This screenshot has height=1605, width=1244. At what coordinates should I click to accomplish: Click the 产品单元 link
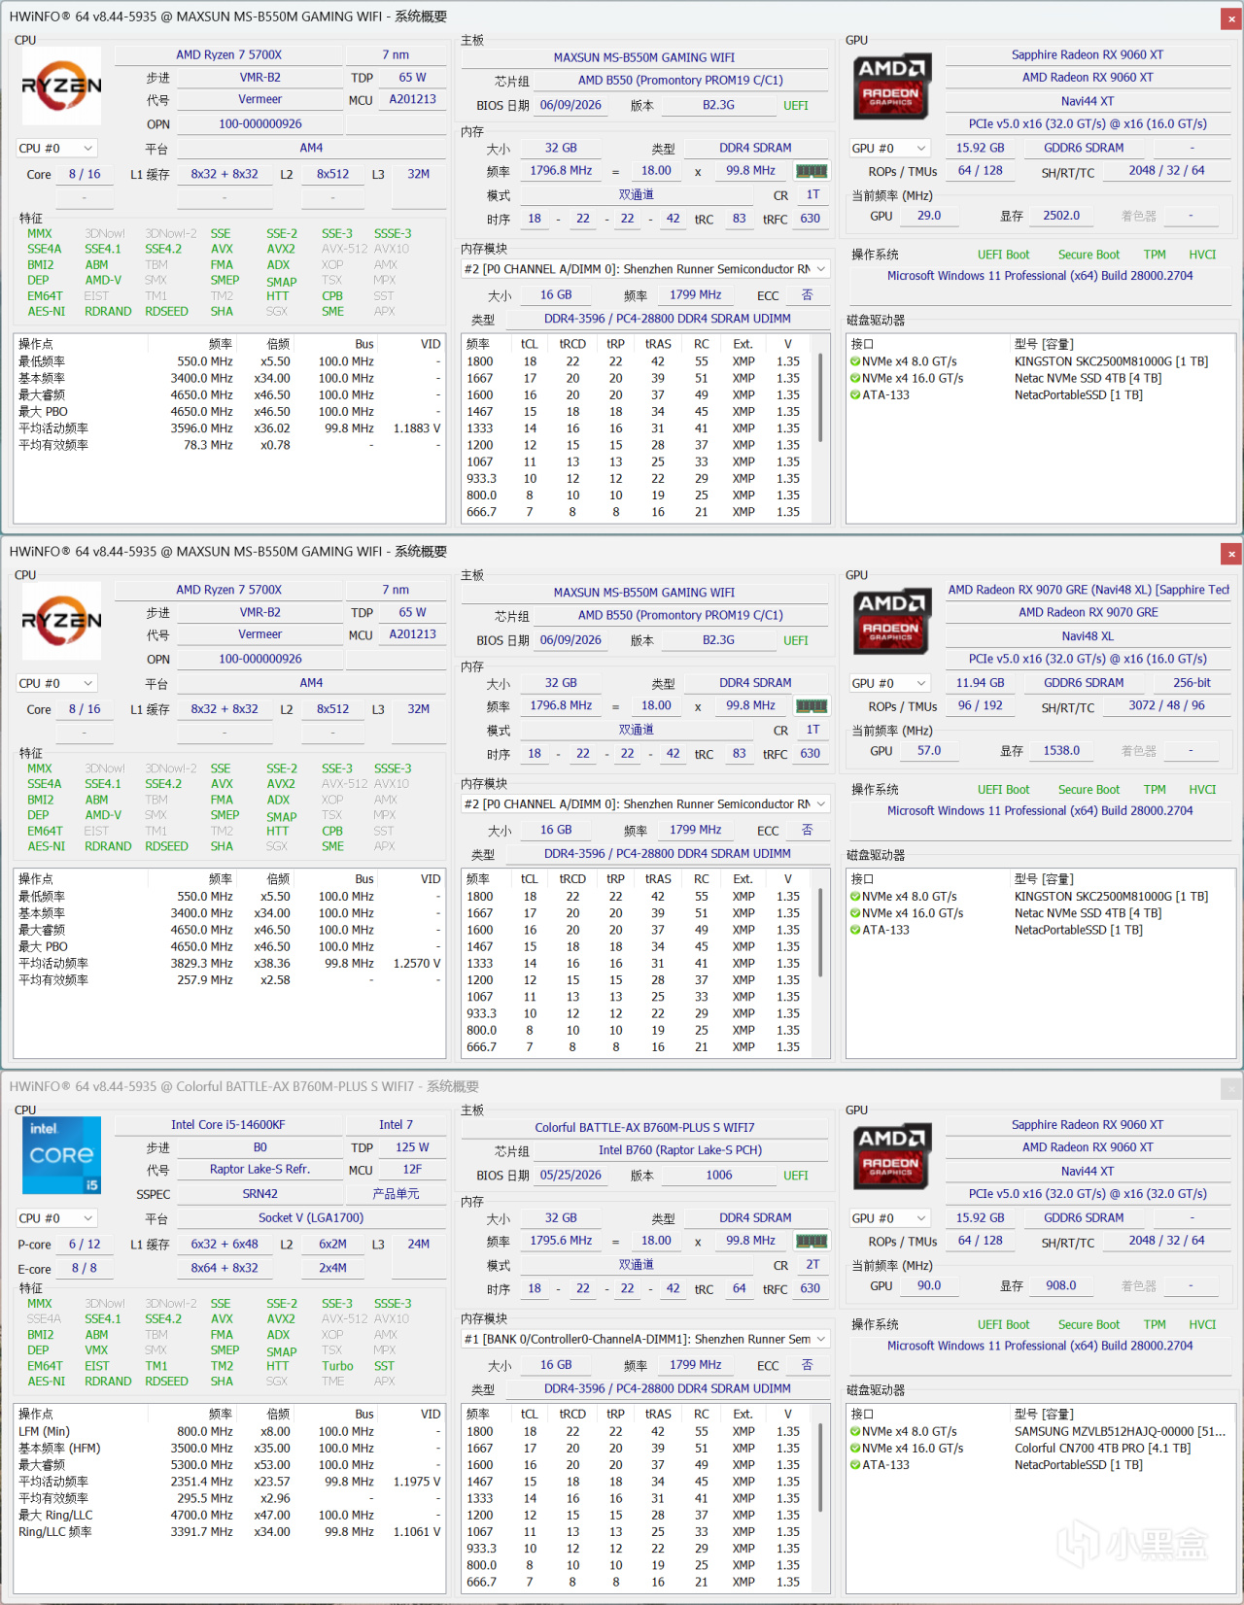[x=396, y=1194]
